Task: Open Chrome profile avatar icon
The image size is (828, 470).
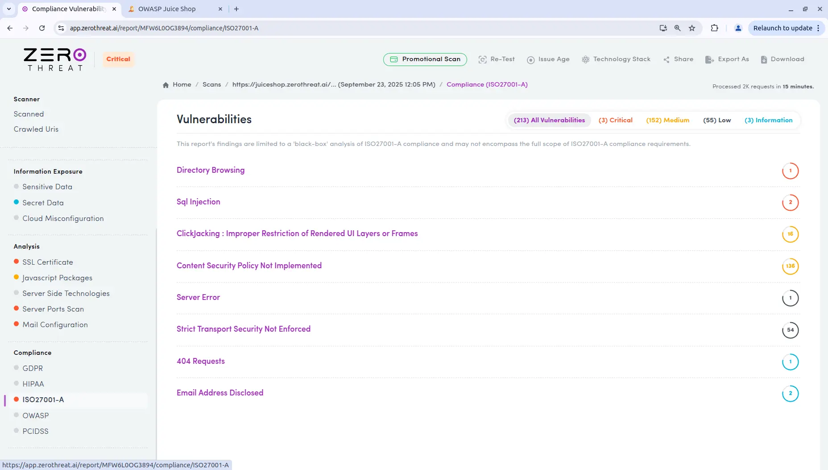Action: coord(738,28)
